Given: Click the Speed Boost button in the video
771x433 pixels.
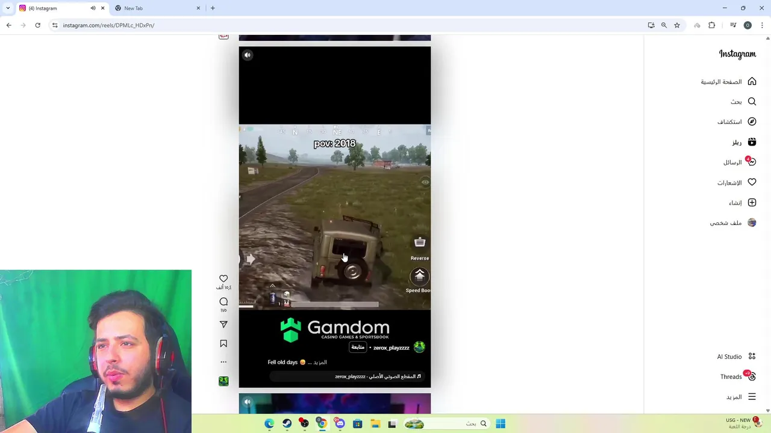Looking at the screenshot, I should tap(419, 281).
